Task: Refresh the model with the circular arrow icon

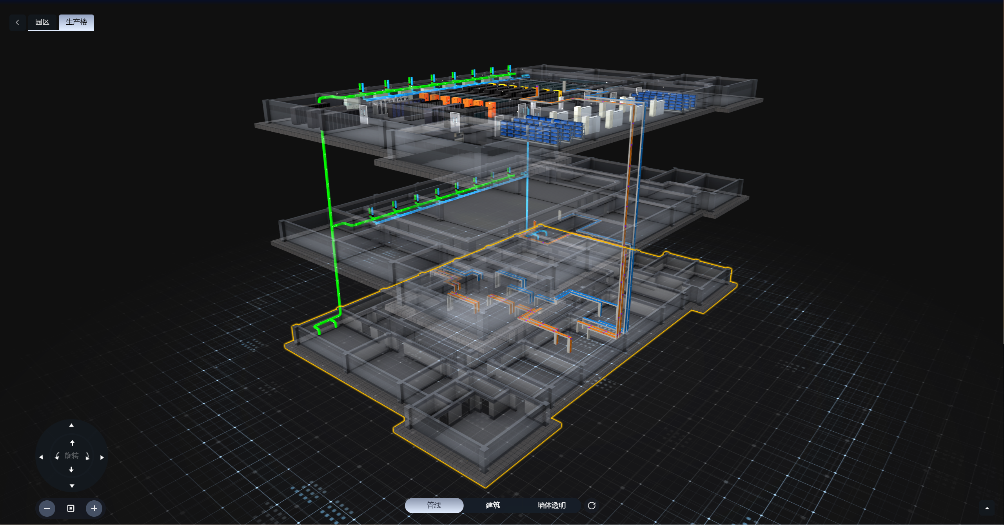Action: [x=592, y=505]
